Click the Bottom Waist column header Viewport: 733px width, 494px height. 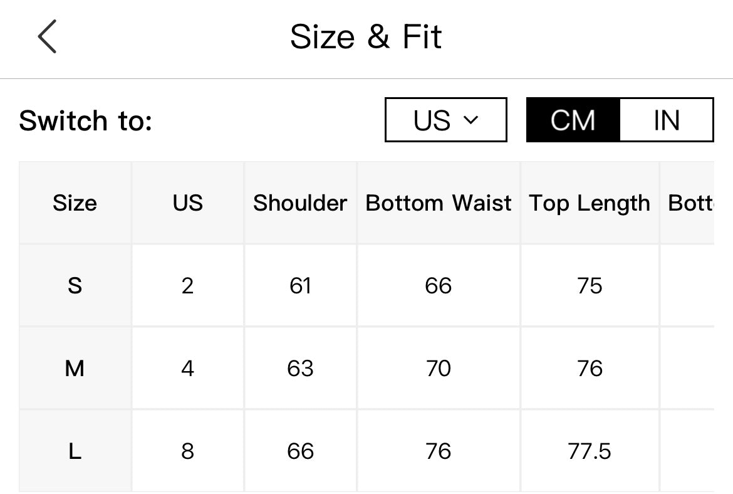pos(439,203)
